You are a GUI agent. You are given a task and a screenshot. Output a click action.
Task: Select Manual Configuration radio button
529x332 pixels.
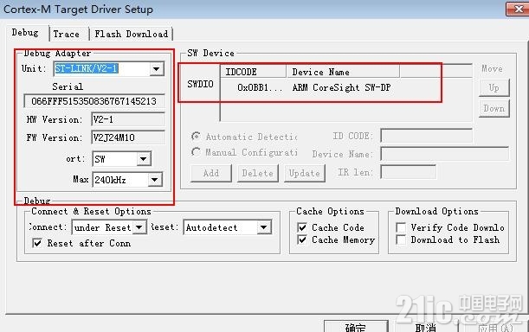coord(196,152)
